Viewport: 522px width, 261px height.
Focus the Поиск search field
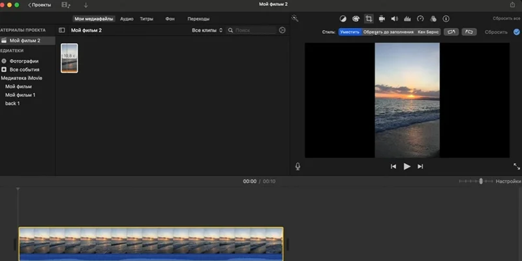(x=251, y=30)
